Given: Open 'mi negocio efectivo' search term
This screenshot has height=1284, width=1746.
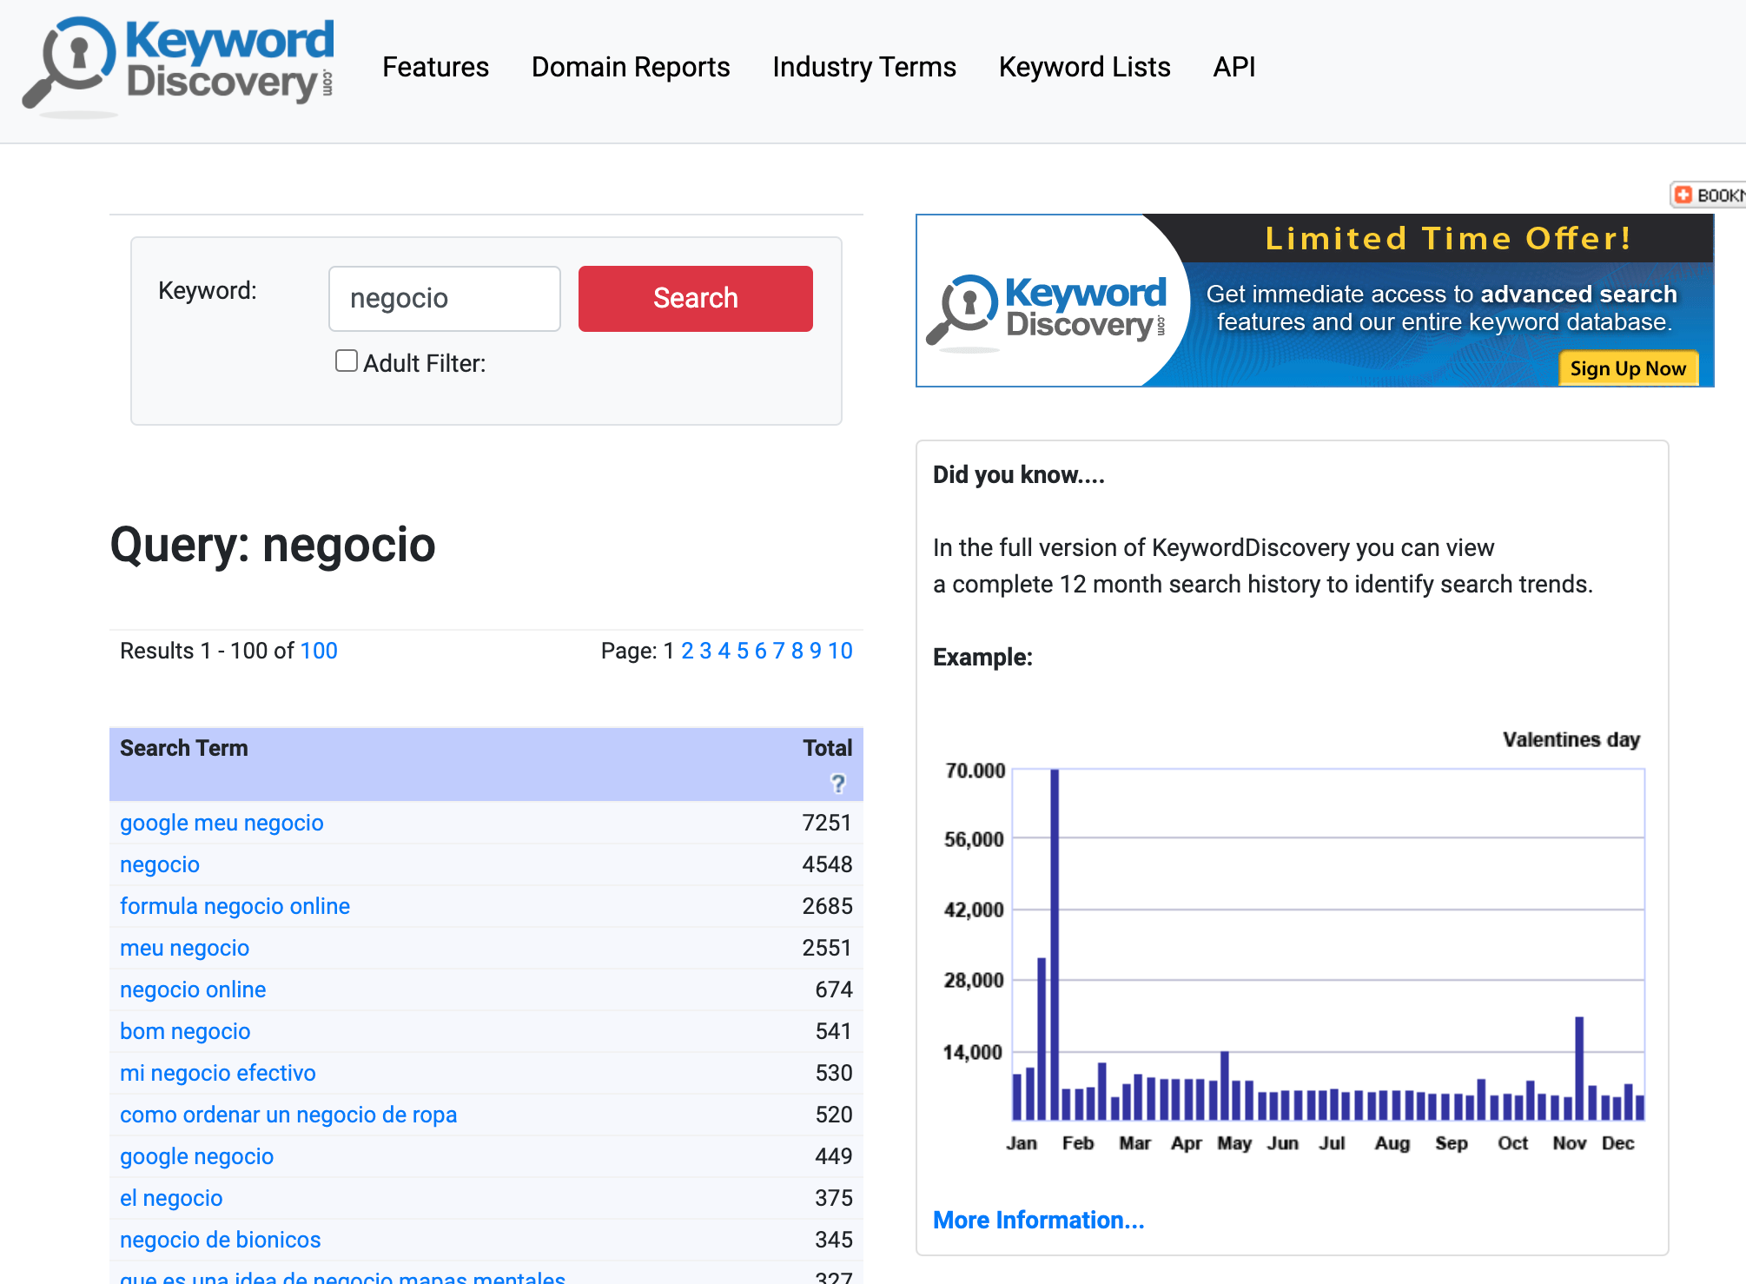Looking at the screenshot, I should (218, 1073).
